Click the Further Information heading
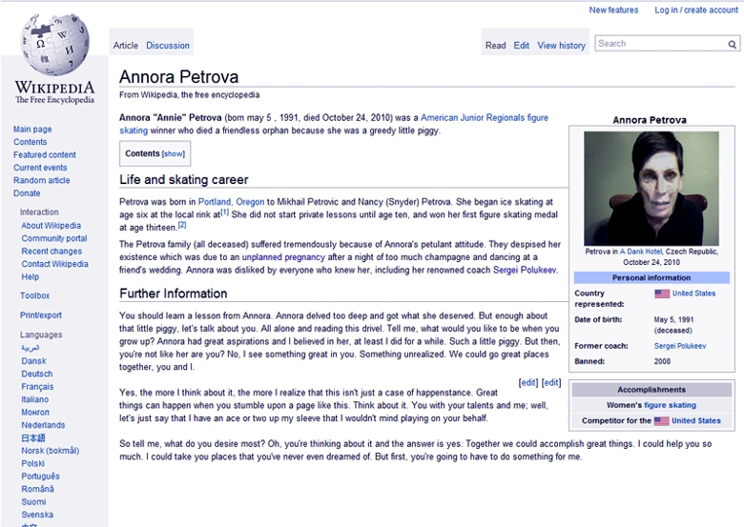The height and width of the screenshot is (527, 744). coord(174,294)
